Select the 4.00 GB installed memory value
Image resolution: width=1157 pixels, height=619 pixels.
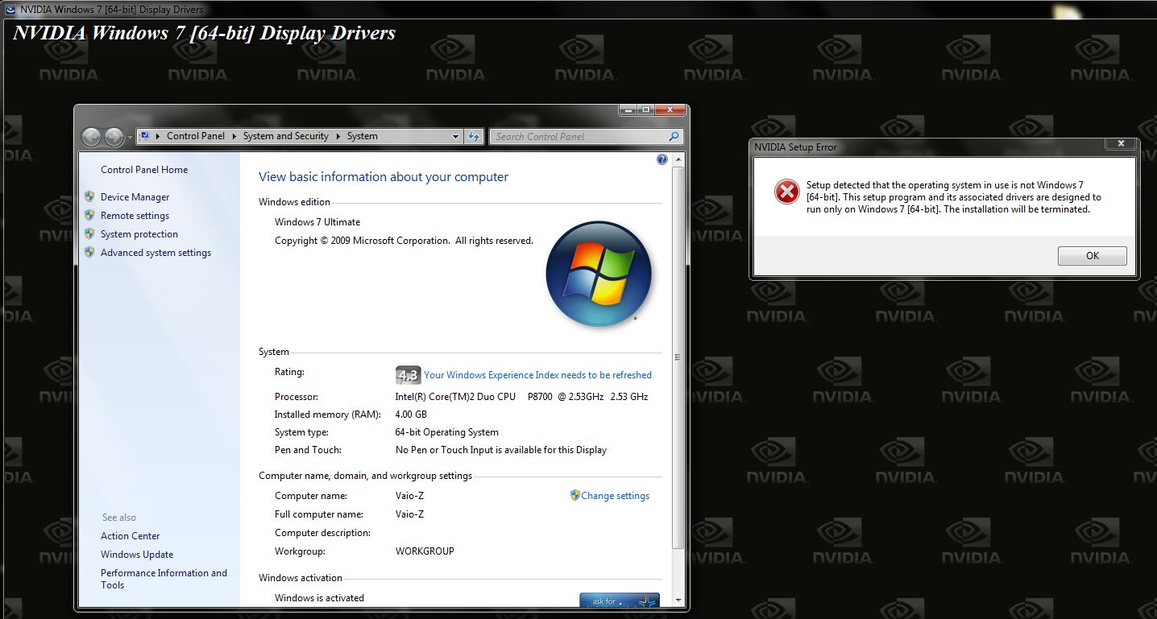pos(411,415)
